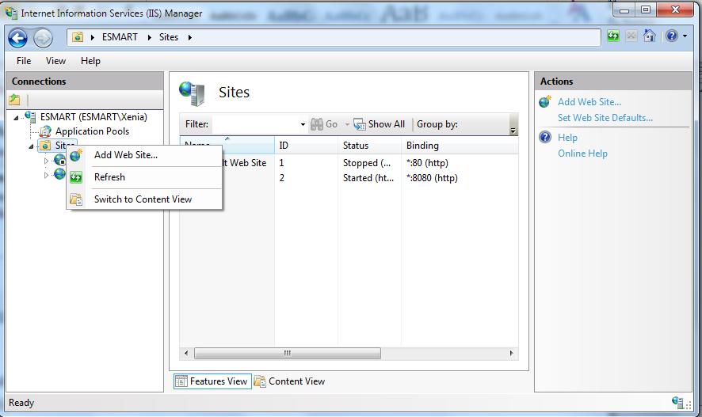Click the "Stopped (..." status cell

point(367,163)
